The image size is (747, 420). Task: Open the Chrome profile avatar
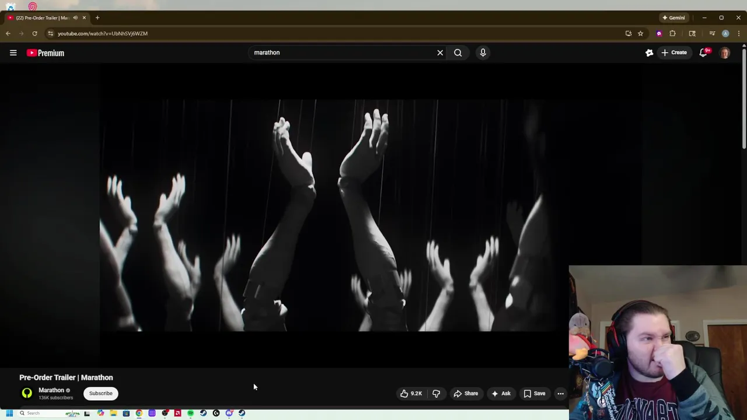725,33
